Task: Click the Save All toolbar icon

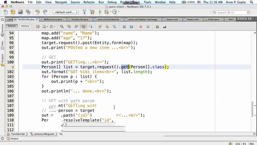Action: (x=28, y=12)
